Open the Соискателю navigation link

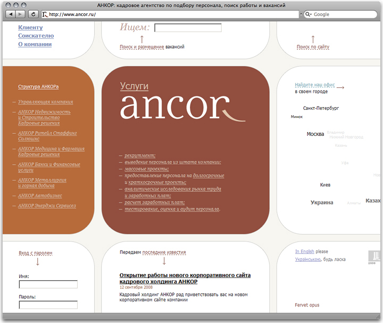(36, 36)
